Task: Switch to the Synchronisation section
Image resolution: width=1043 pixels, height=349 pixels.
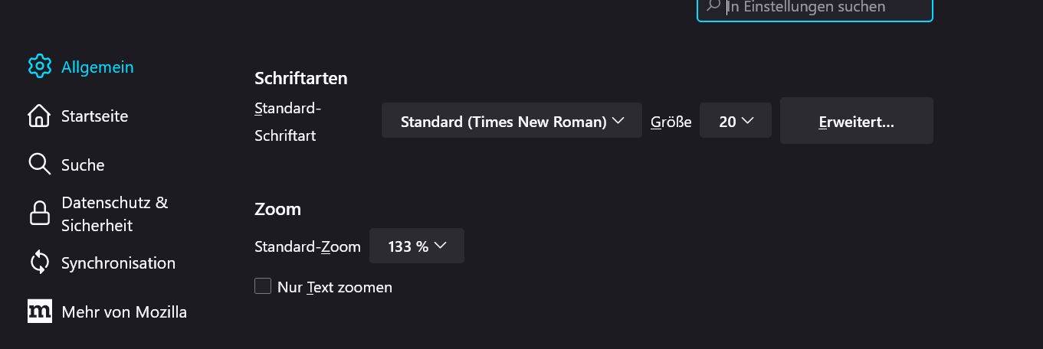Action: pyautogui.click(x=118, y=263)
